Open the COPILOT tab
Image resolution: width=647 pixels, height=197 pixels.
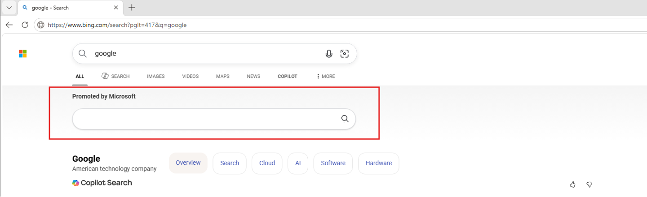(288, 77)
